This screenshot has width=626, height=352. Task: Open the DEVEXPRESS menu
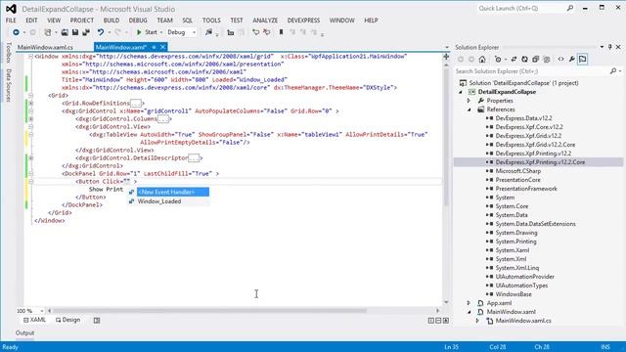(303, 20)
